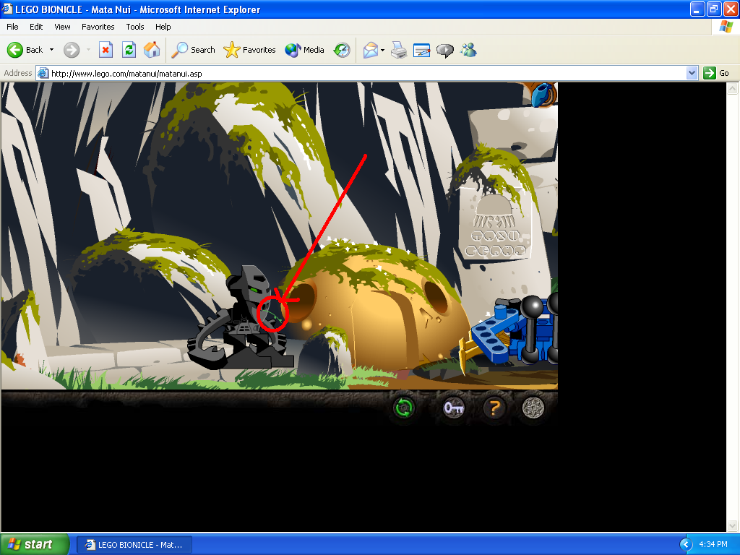Click the Windows flag throbber logo
Image resolution: width=740 pixels, height=555 pixels.
click(726, 27)
